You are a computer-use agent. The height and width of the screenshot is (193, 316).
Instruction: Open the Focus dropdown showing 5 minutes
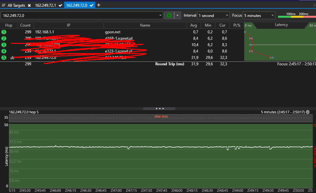click(259, 15)
